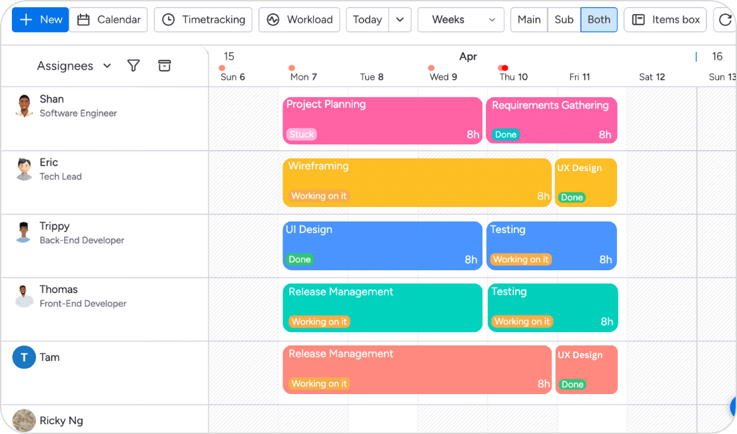
Task: Click the New button
Action: pos(40,19)
